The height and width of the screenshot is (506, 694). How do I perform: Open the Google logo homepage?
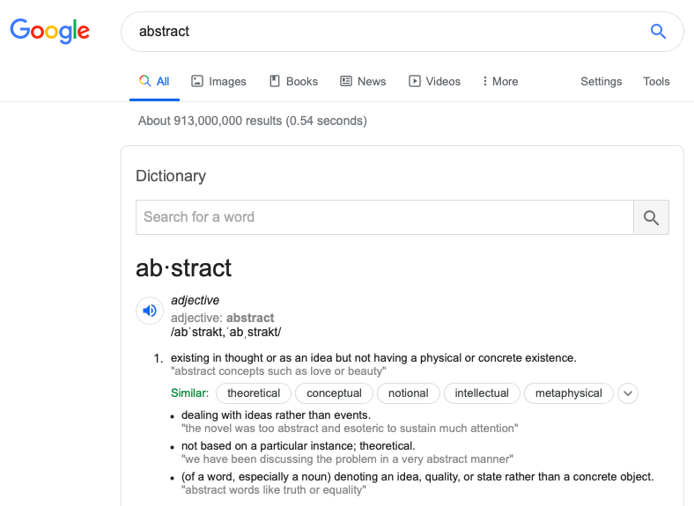click(50, 32)
